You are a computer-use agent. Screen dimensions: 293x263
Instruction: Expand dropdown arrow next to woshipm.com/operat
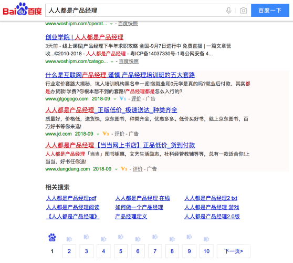click(111, 24)
